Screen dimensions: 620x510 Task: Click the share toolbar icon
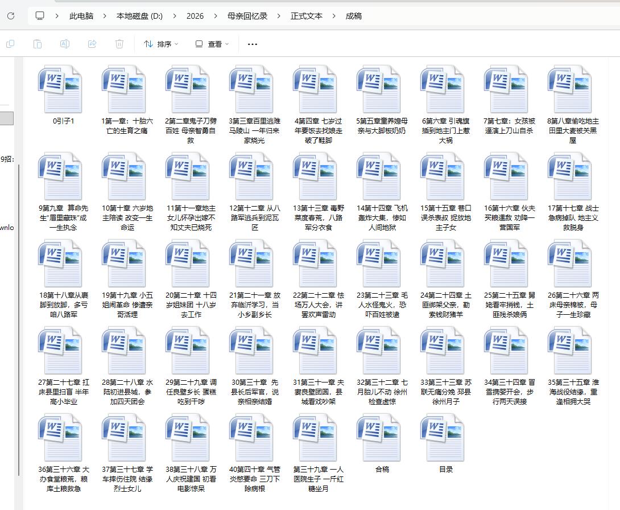click(92, 44)
